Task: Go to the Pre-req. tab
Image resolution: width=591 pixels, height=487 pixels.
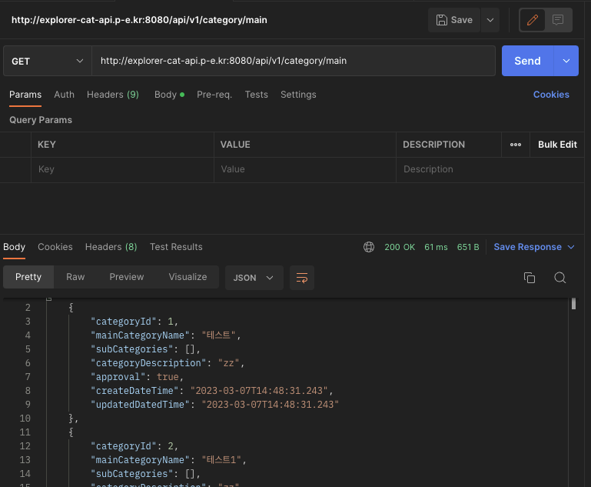Action: pyautogui.click(x=214, y=95)
